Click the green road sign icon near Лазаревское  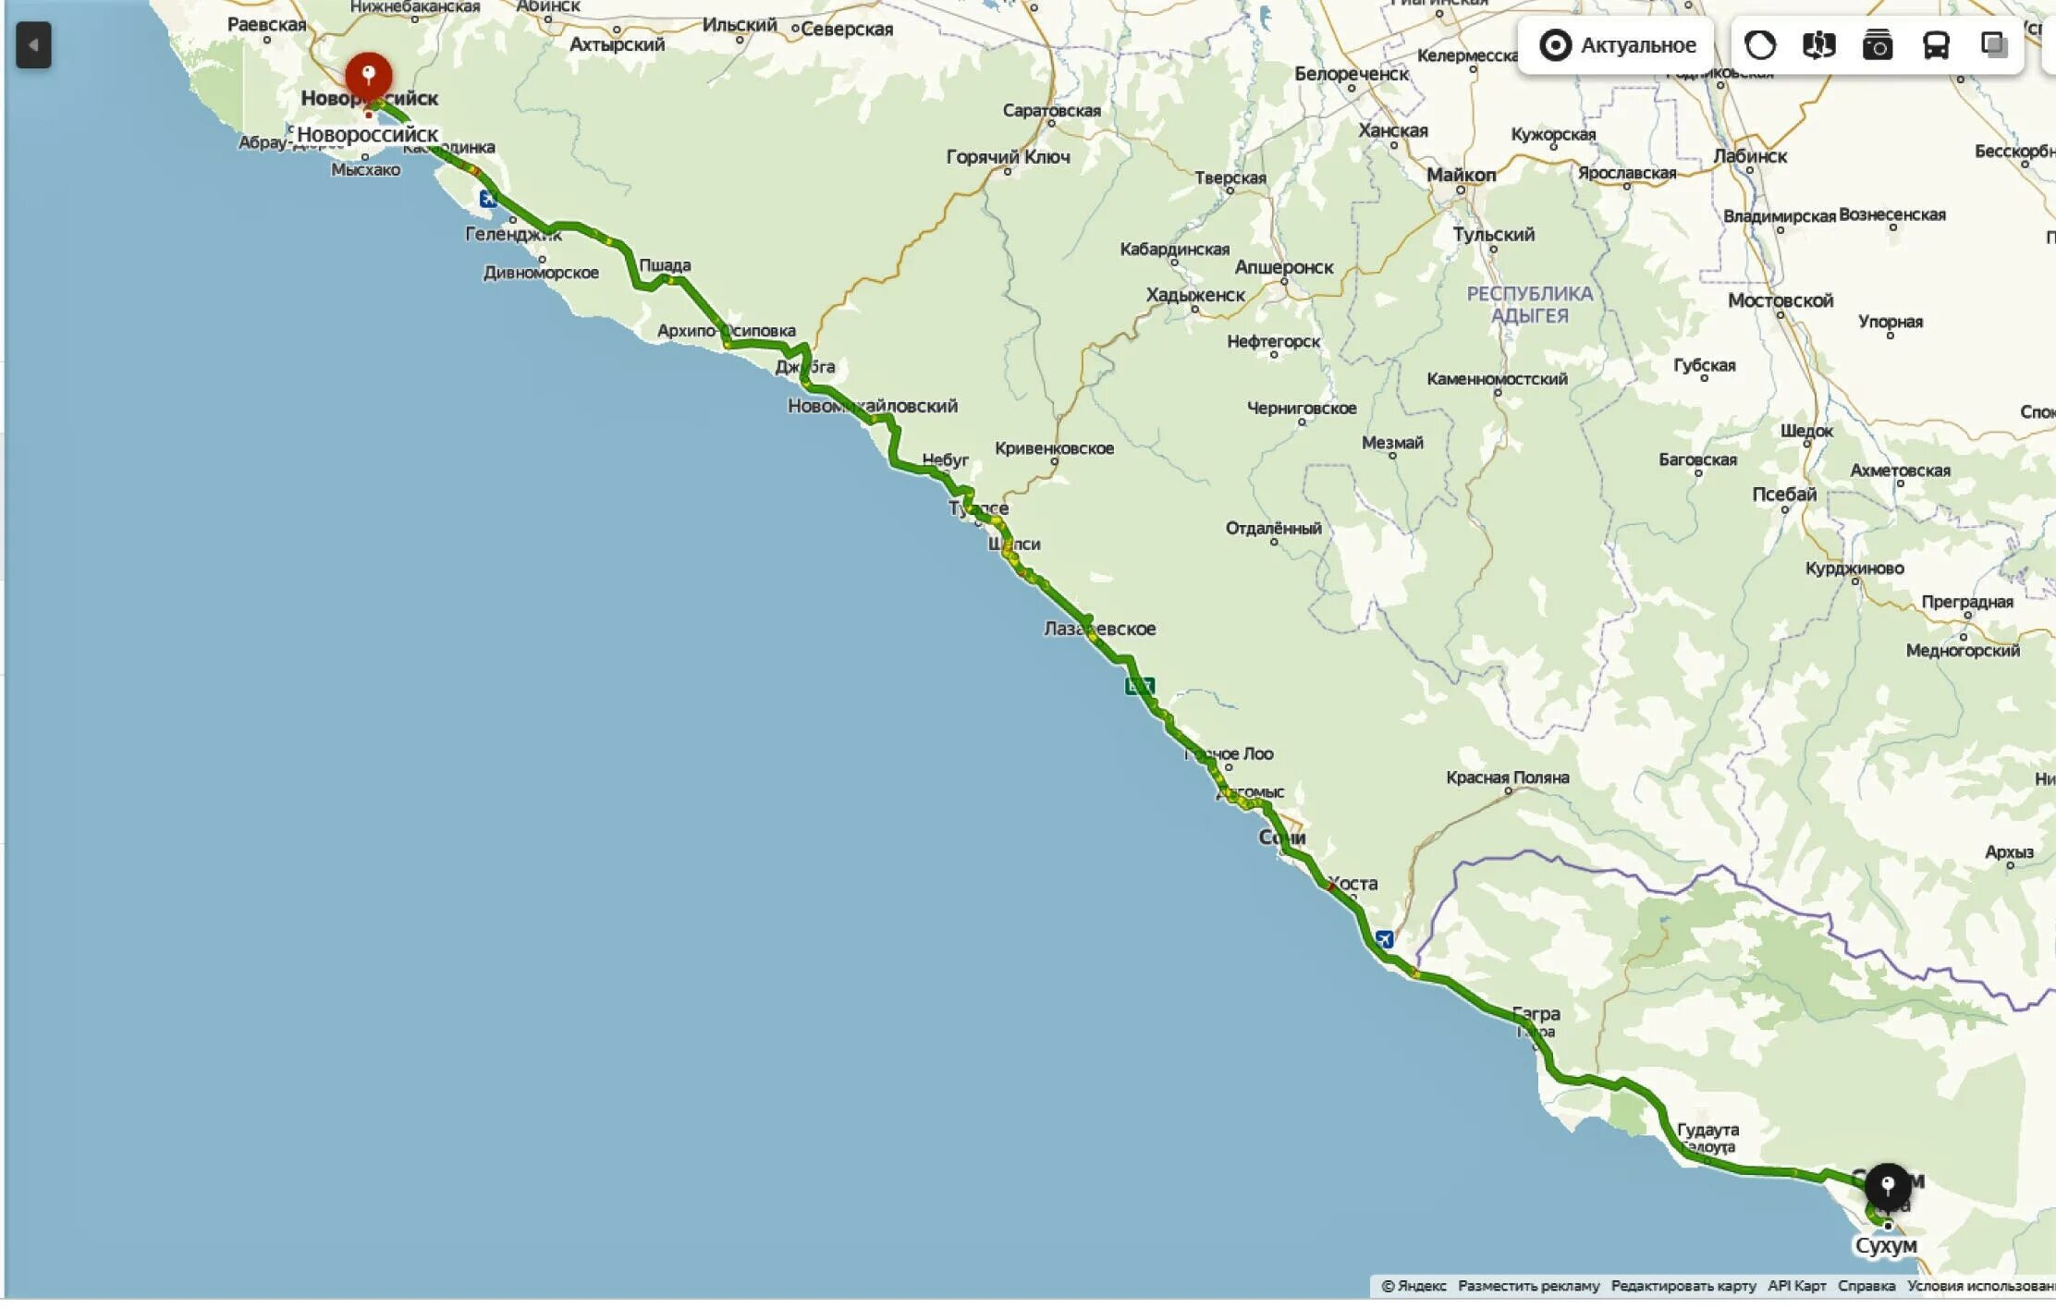(1139, 686)
